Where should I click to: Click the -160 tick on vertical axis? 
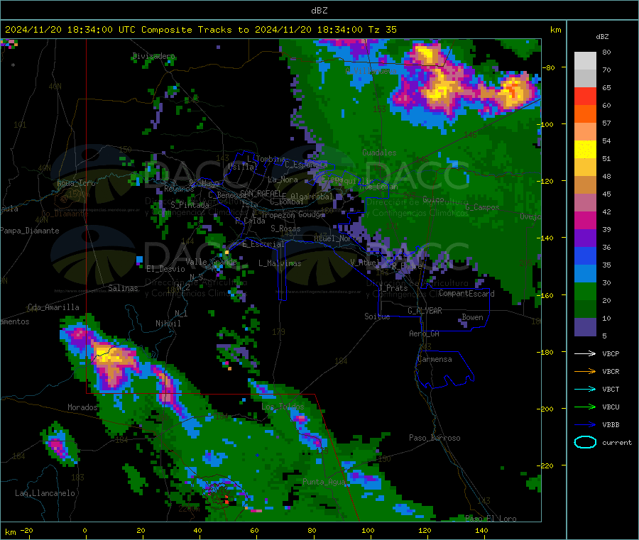pyautogui.click(x=547, y=295)
